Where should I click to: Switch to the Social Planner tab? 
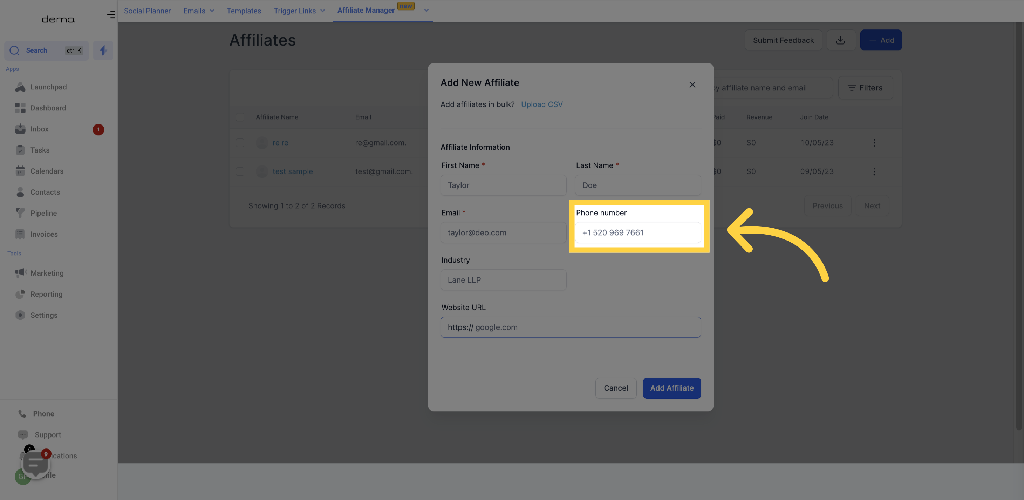(147, 11)
